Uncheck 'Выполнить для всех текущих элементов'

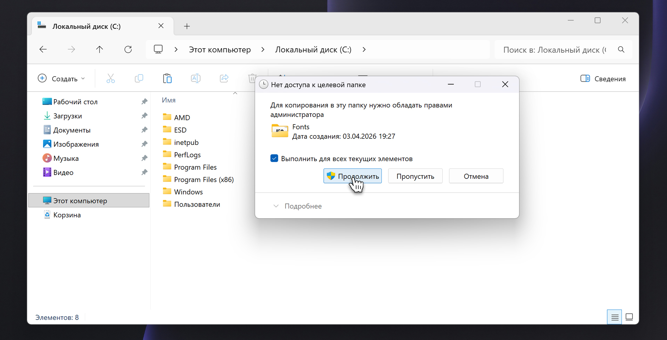point(274,159)
